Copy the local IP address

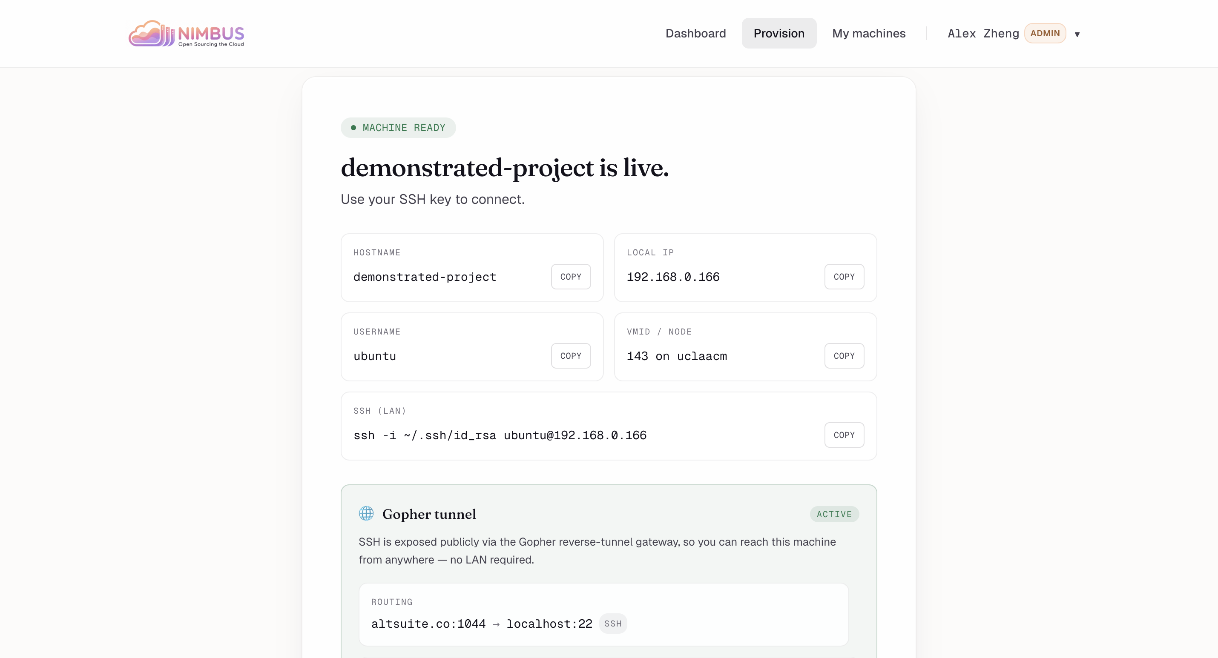point(844,277)
